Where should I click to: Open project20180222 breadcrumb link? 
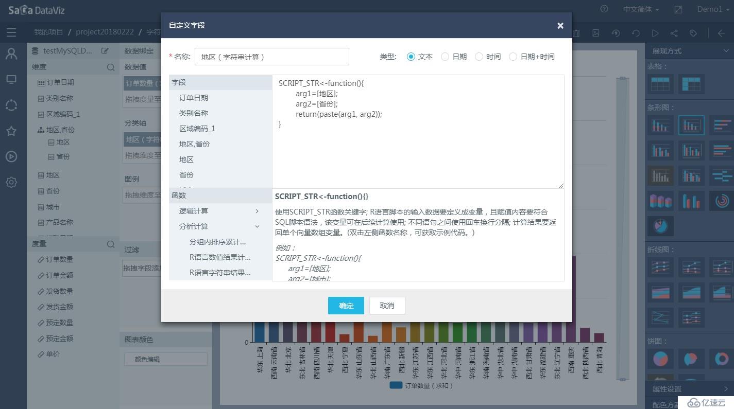[105, 32]
